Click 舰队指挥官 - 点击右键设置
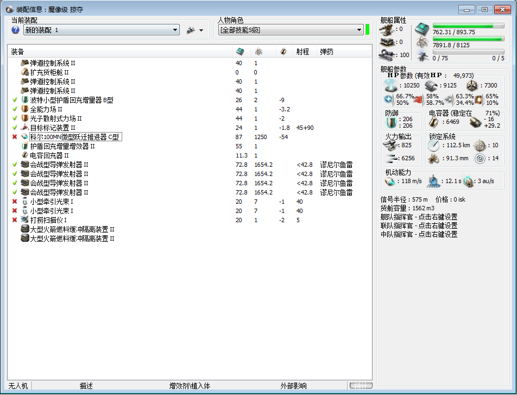This screenshot has height=395, width=517. 419,217
